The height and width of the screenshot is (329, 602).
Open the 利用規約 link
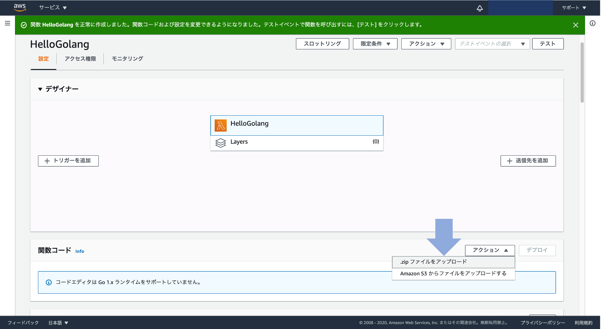[583, 323]
